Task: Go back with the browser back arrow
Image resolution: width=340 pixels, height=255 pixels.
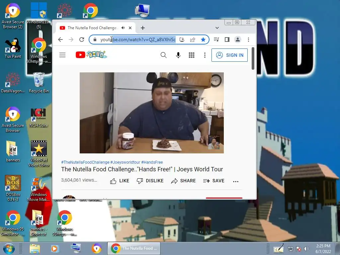Action: (60, 40)
